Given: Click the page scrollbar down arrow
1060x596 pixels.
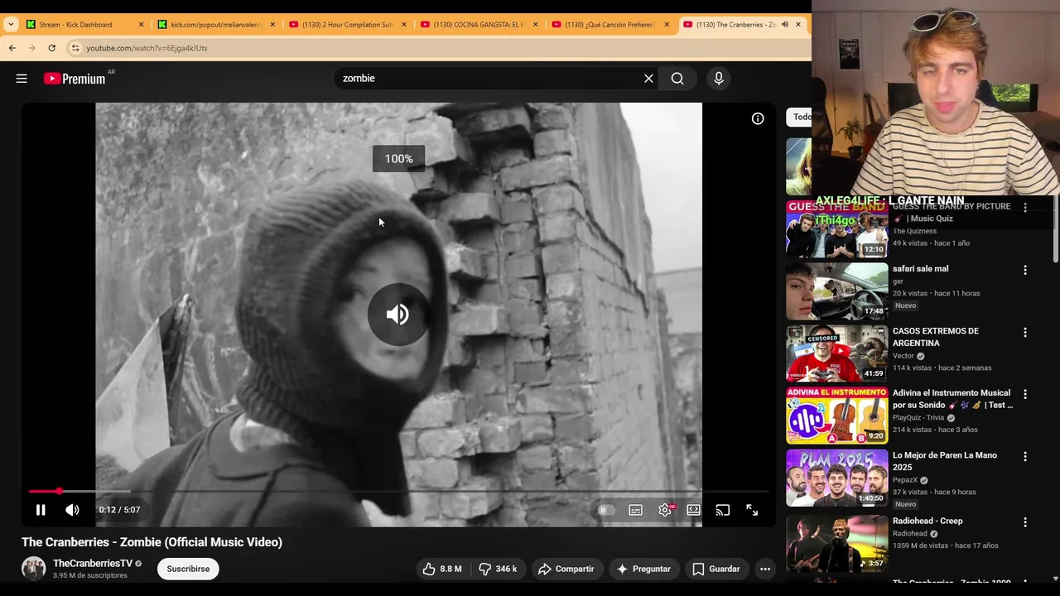Looking at the screenshot, I should click(1055, 579).
